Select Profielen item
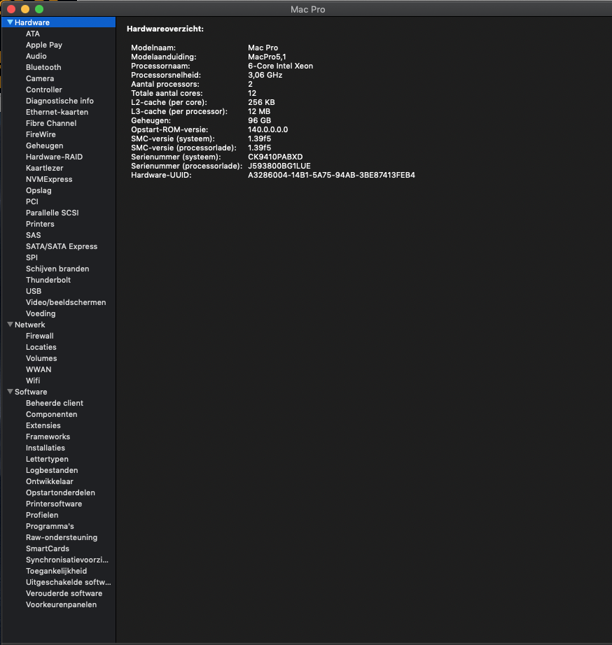This screenshot has width=612, height=645. (x=42, y=515)
